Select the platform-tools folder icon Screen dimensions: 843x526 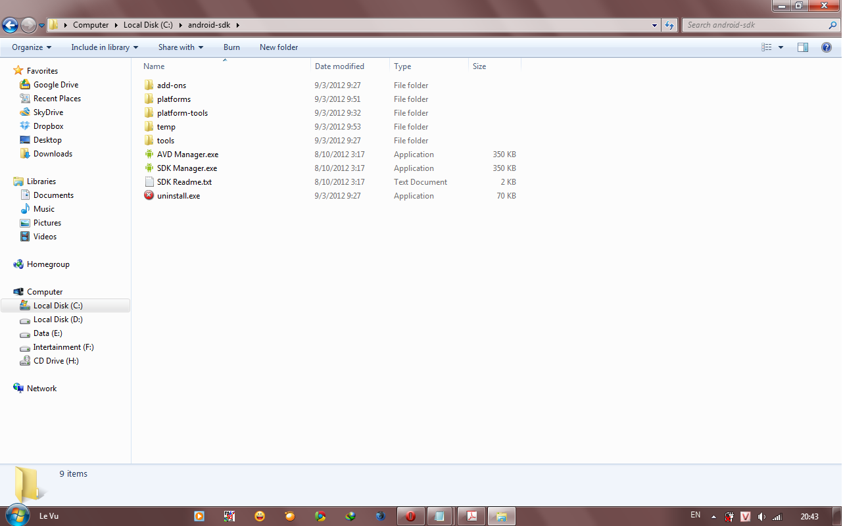point(149,113)
